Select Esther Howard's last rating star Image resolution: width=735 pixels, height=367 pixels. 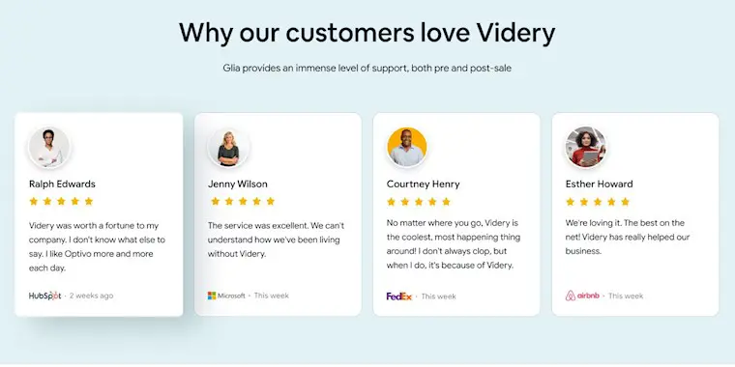pyautogui.click(x=626, y=202)
